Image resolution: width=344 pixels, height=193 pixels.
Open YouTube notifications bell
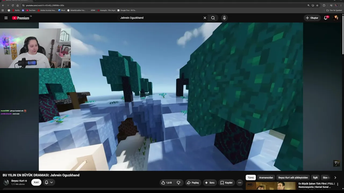pos(326,18)
